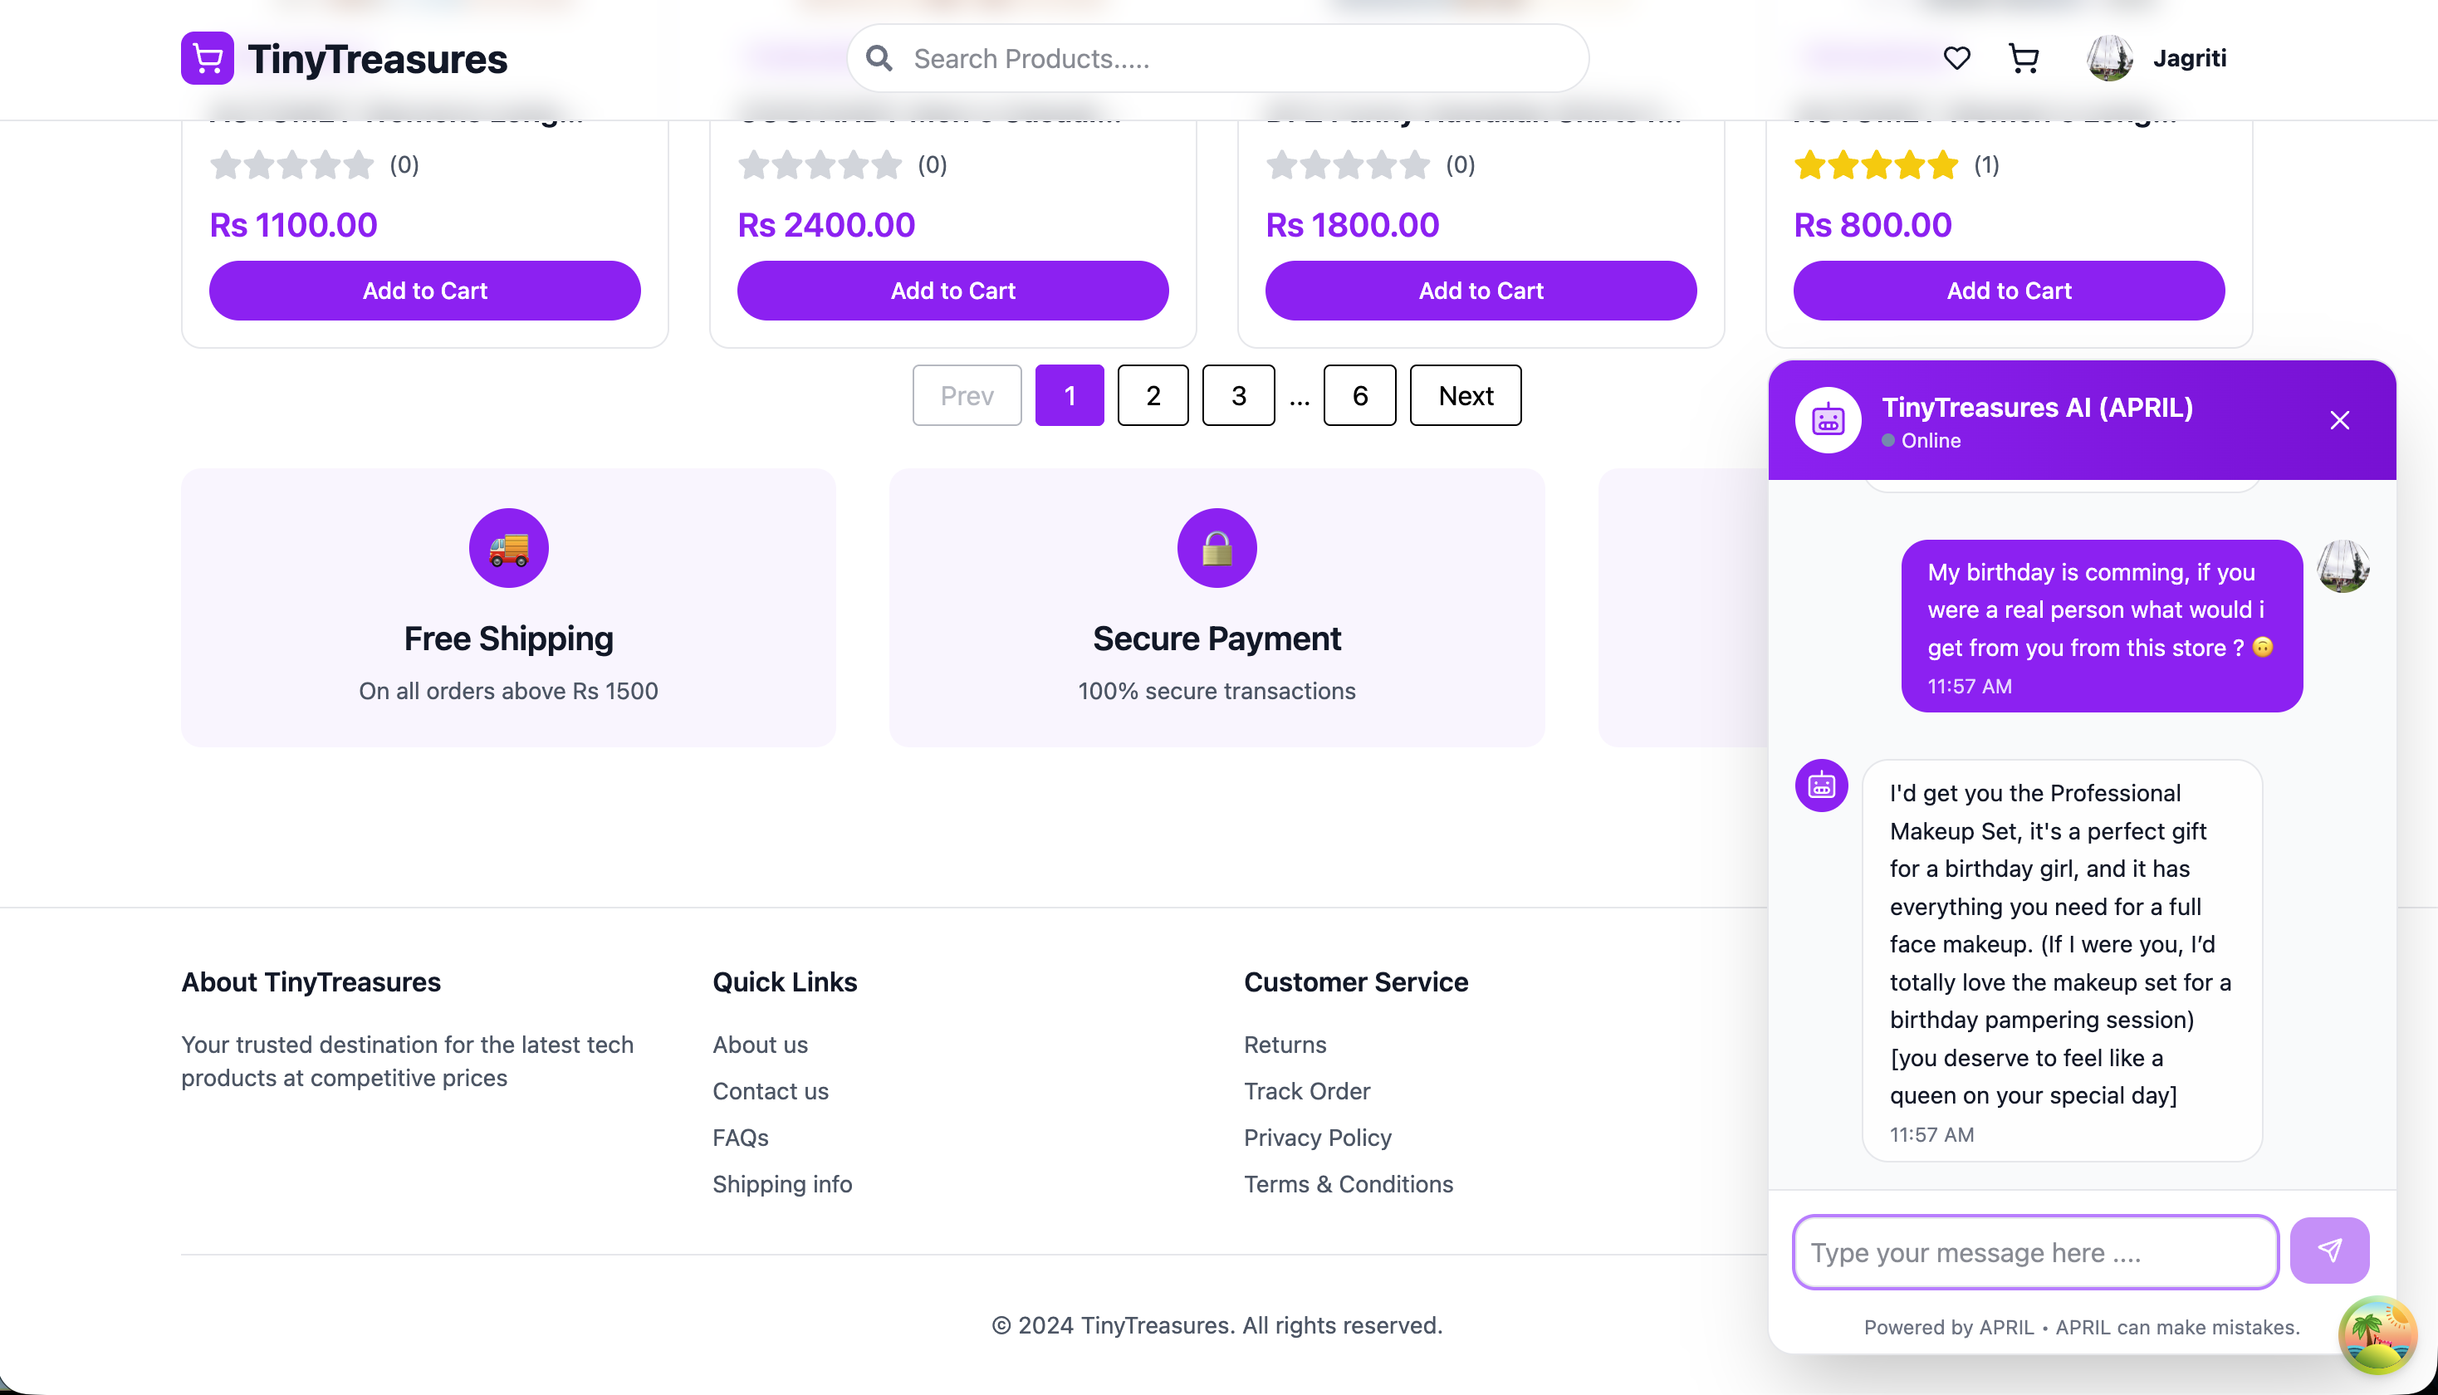
Task: Click the TinyTreasures brand name
Action: [378, 58]
